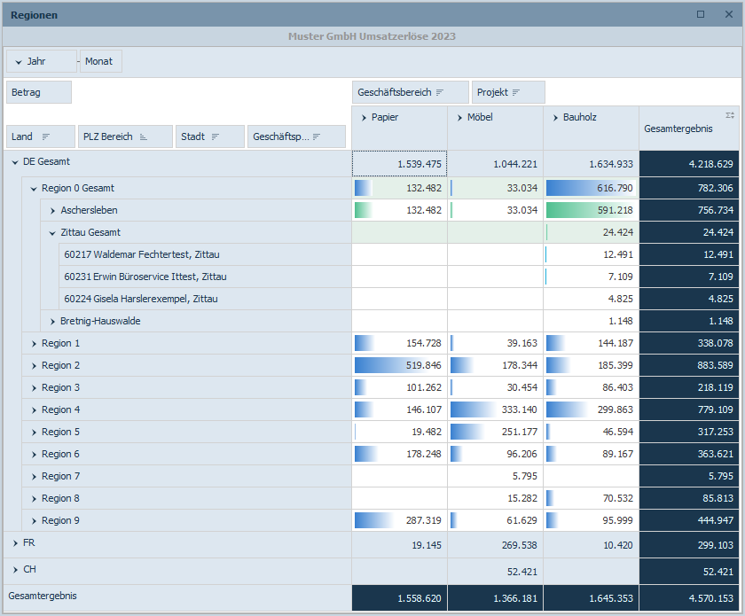Expand the Aschersleben row

tap(53, 211)
